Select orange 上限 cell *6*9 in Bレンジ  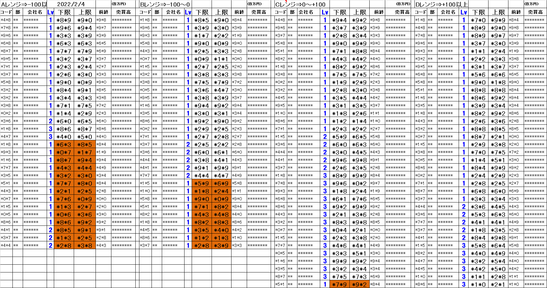tap(222, 183)
